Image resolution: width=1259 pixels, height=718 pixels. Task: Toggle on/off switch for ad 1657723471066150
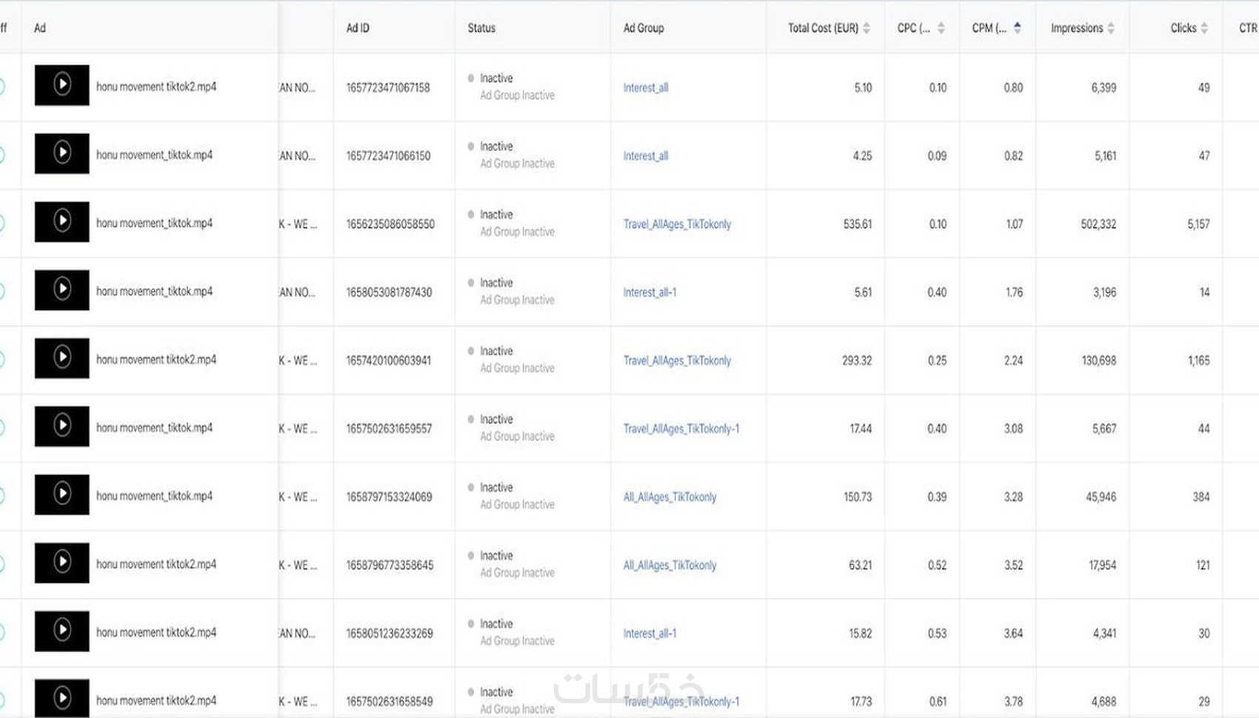point(2,155)
